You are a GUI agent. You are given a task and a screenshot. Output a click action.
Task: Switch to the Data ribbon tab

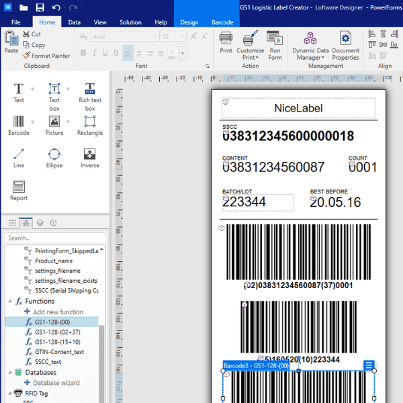75,22
